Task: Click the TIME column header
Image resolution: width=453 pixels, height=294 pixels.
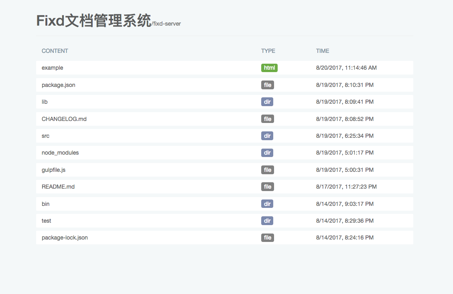Action: 323,51
